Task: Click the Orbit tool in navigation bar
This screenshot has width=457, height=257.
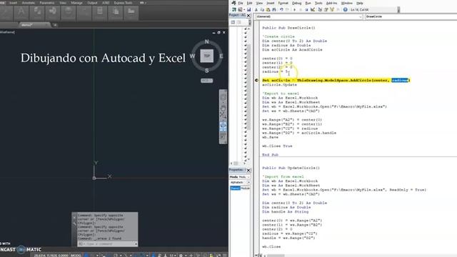Action: [x=223, y=126]
